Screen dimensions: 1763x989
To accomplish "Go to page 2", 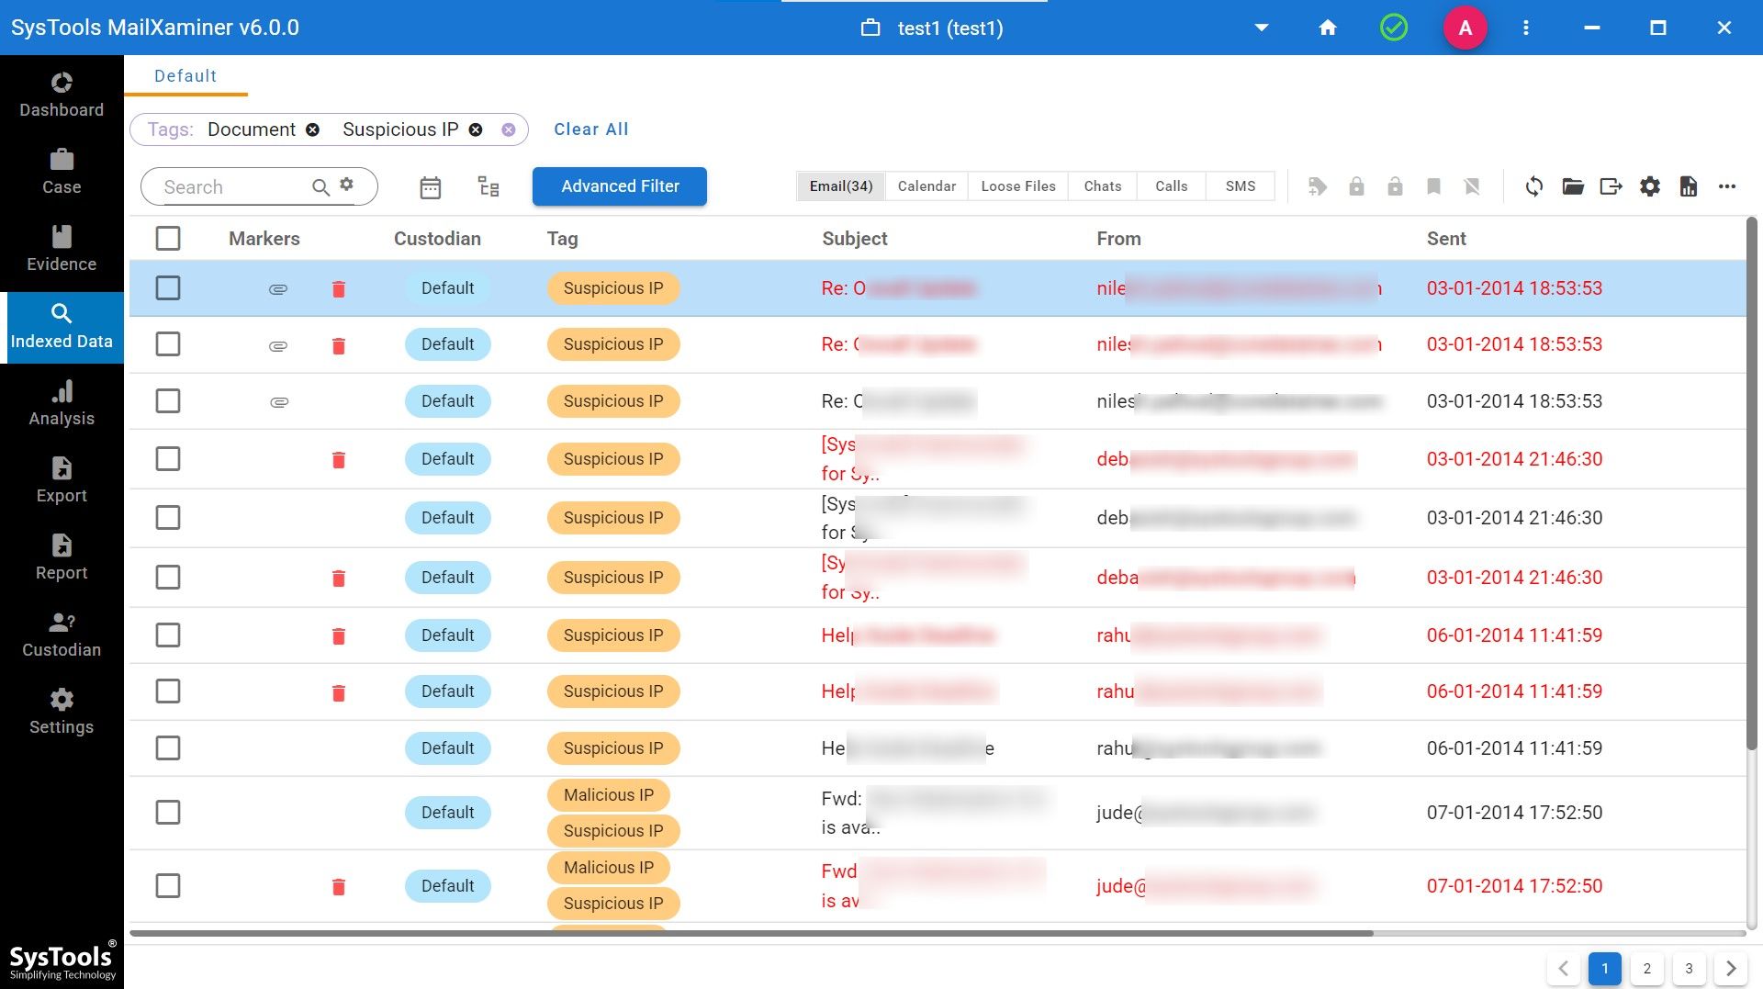I will [x=1647, y=969].
